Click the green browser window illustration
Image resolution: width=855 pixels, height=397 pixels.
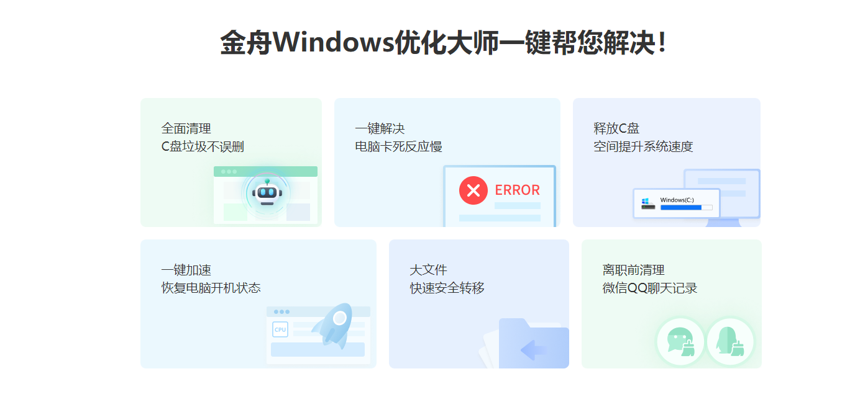tap(265, 195)
